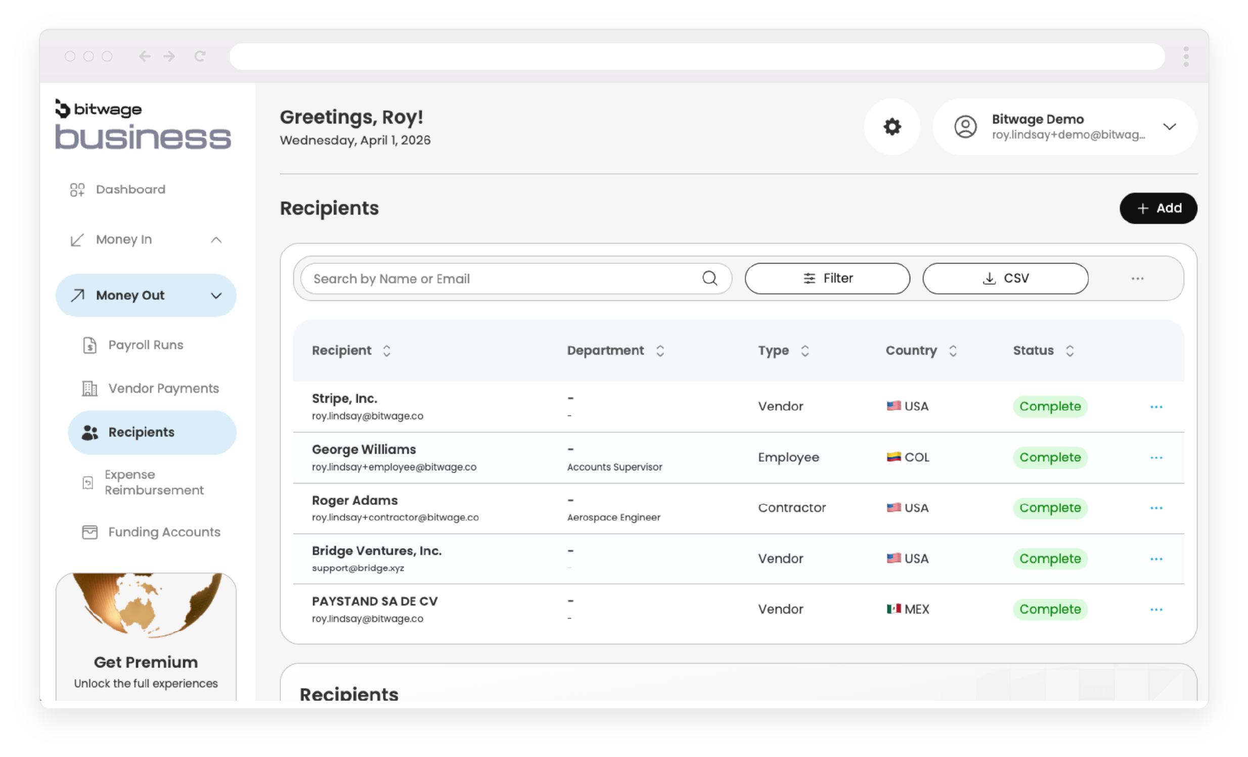Download recipients as CSV
The image size is (1248, 757).
(x=1005, y=279)
